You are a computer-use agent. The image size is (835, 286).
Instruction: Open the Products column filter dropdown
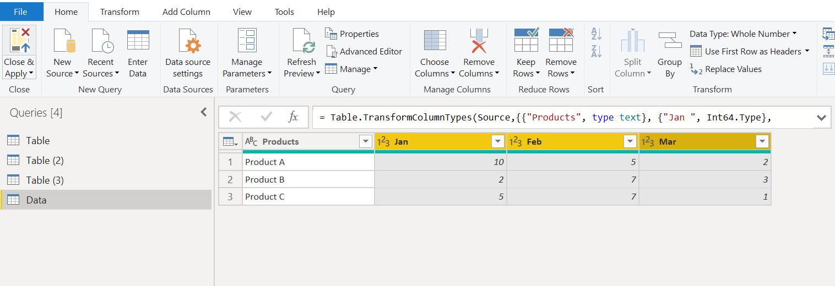366,142
